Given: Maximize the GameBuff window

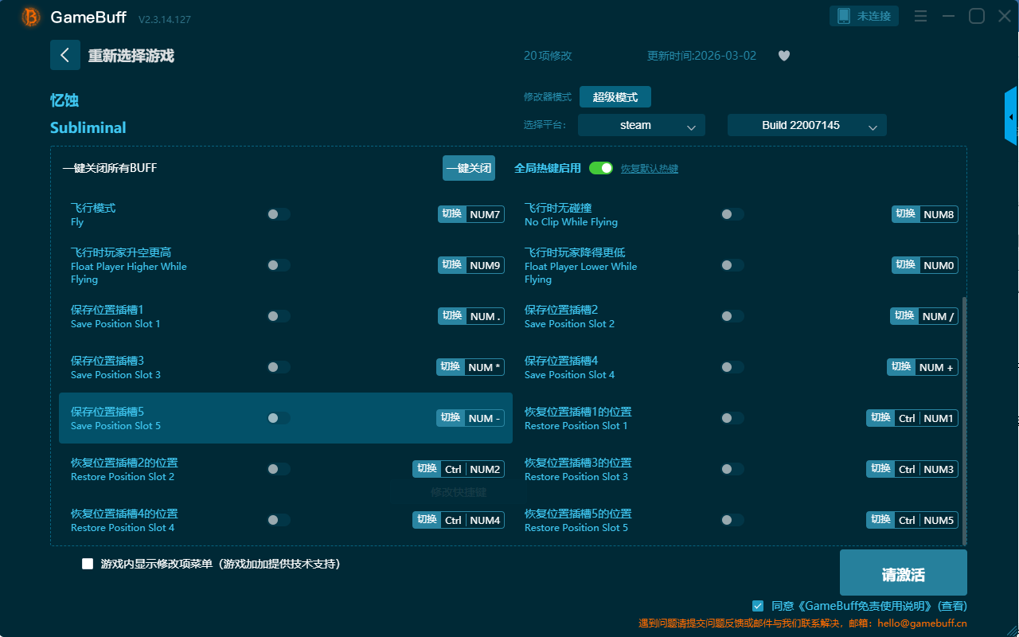Looking at the screenshot, I should (976, 17).
